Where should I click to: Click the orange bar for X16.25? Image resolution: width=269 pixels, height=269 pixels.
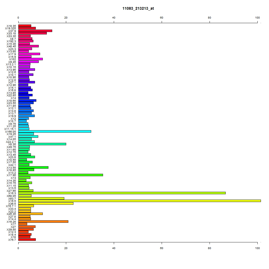tap(43, 221)
